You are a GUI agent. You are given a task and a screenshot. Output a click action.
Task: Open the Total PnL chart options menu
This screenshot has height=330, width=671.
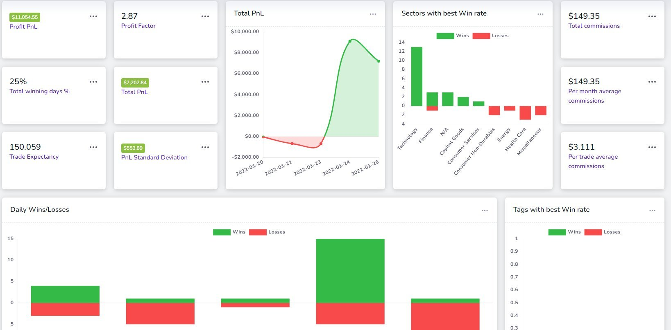click(x=373, y=14)
